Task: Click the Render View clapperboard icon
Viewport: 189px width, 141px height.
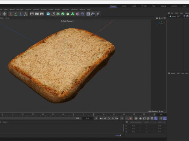Action: (32, 14)
